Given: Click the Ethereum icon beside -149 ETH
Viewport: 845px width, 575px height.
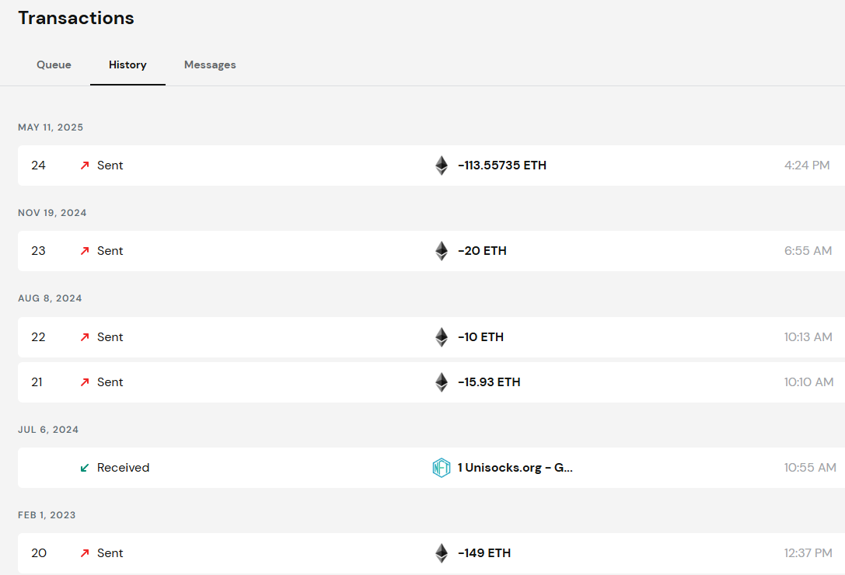Looking at the screenshot, I should pos(442,553).
